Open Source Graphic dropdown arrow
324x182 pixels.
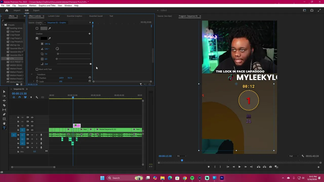point(45,22)
